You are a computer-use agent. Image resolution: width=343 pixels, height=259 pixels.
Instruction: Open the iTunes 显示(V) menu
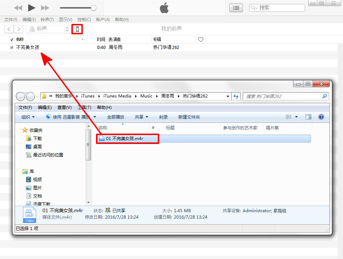point(65,20)
